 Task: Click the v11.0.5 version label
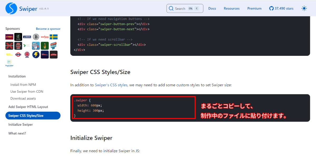coord(44,9)
